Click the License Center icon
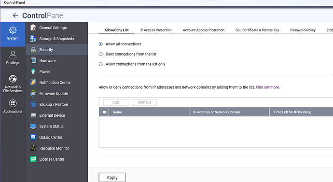This screenshot has height=182, width=333. [33, 159]
